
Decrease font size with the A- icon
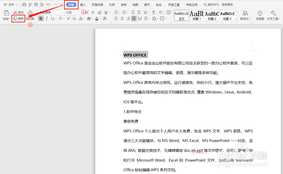93,12
